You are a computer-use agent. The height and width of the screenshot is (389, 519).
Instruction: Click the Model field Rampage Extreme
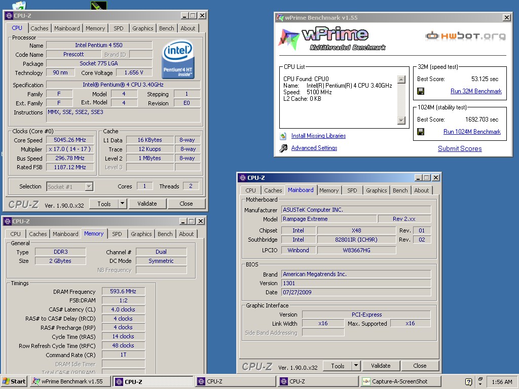click(328, 219)
